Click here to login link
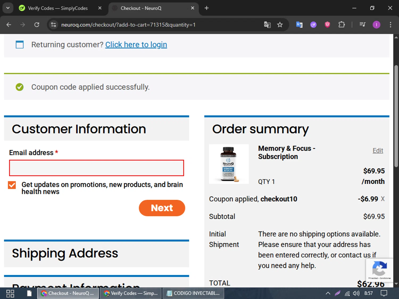This screenshot has width=399, height=299. pyautogui.click(x=136, y=44)
